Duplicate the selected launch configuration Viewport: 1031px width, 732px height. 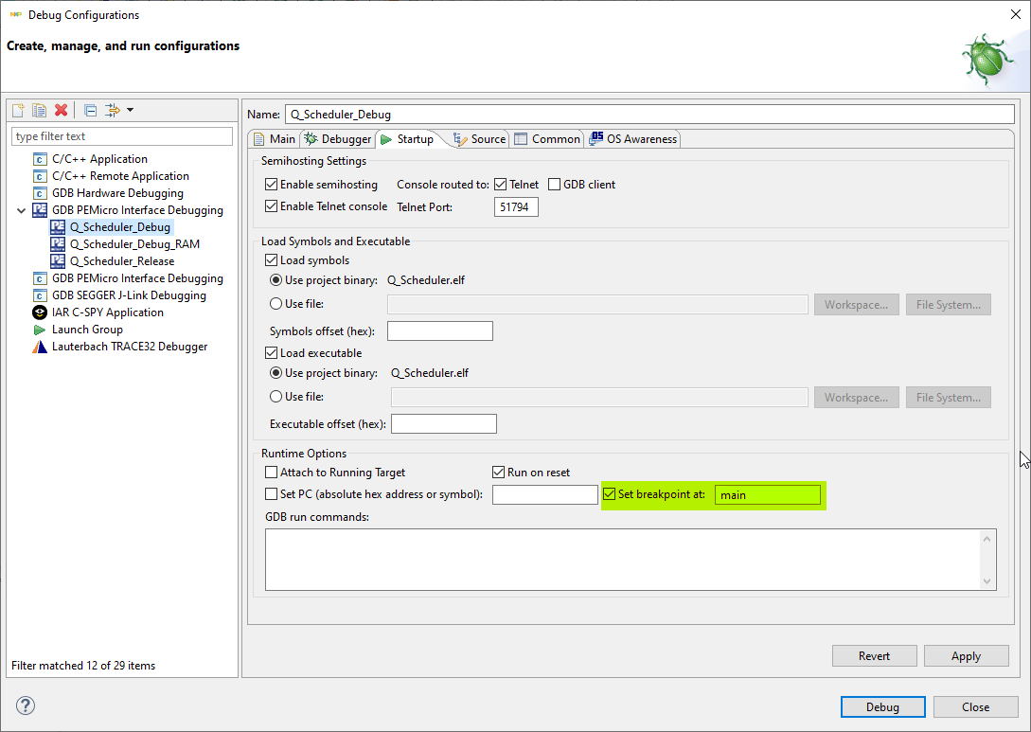pos(39,109)
